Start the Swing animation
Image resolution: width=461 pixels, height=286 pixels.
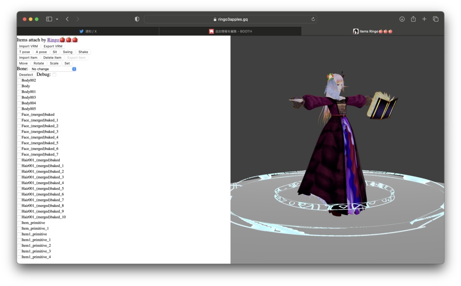tap(68, 52)
